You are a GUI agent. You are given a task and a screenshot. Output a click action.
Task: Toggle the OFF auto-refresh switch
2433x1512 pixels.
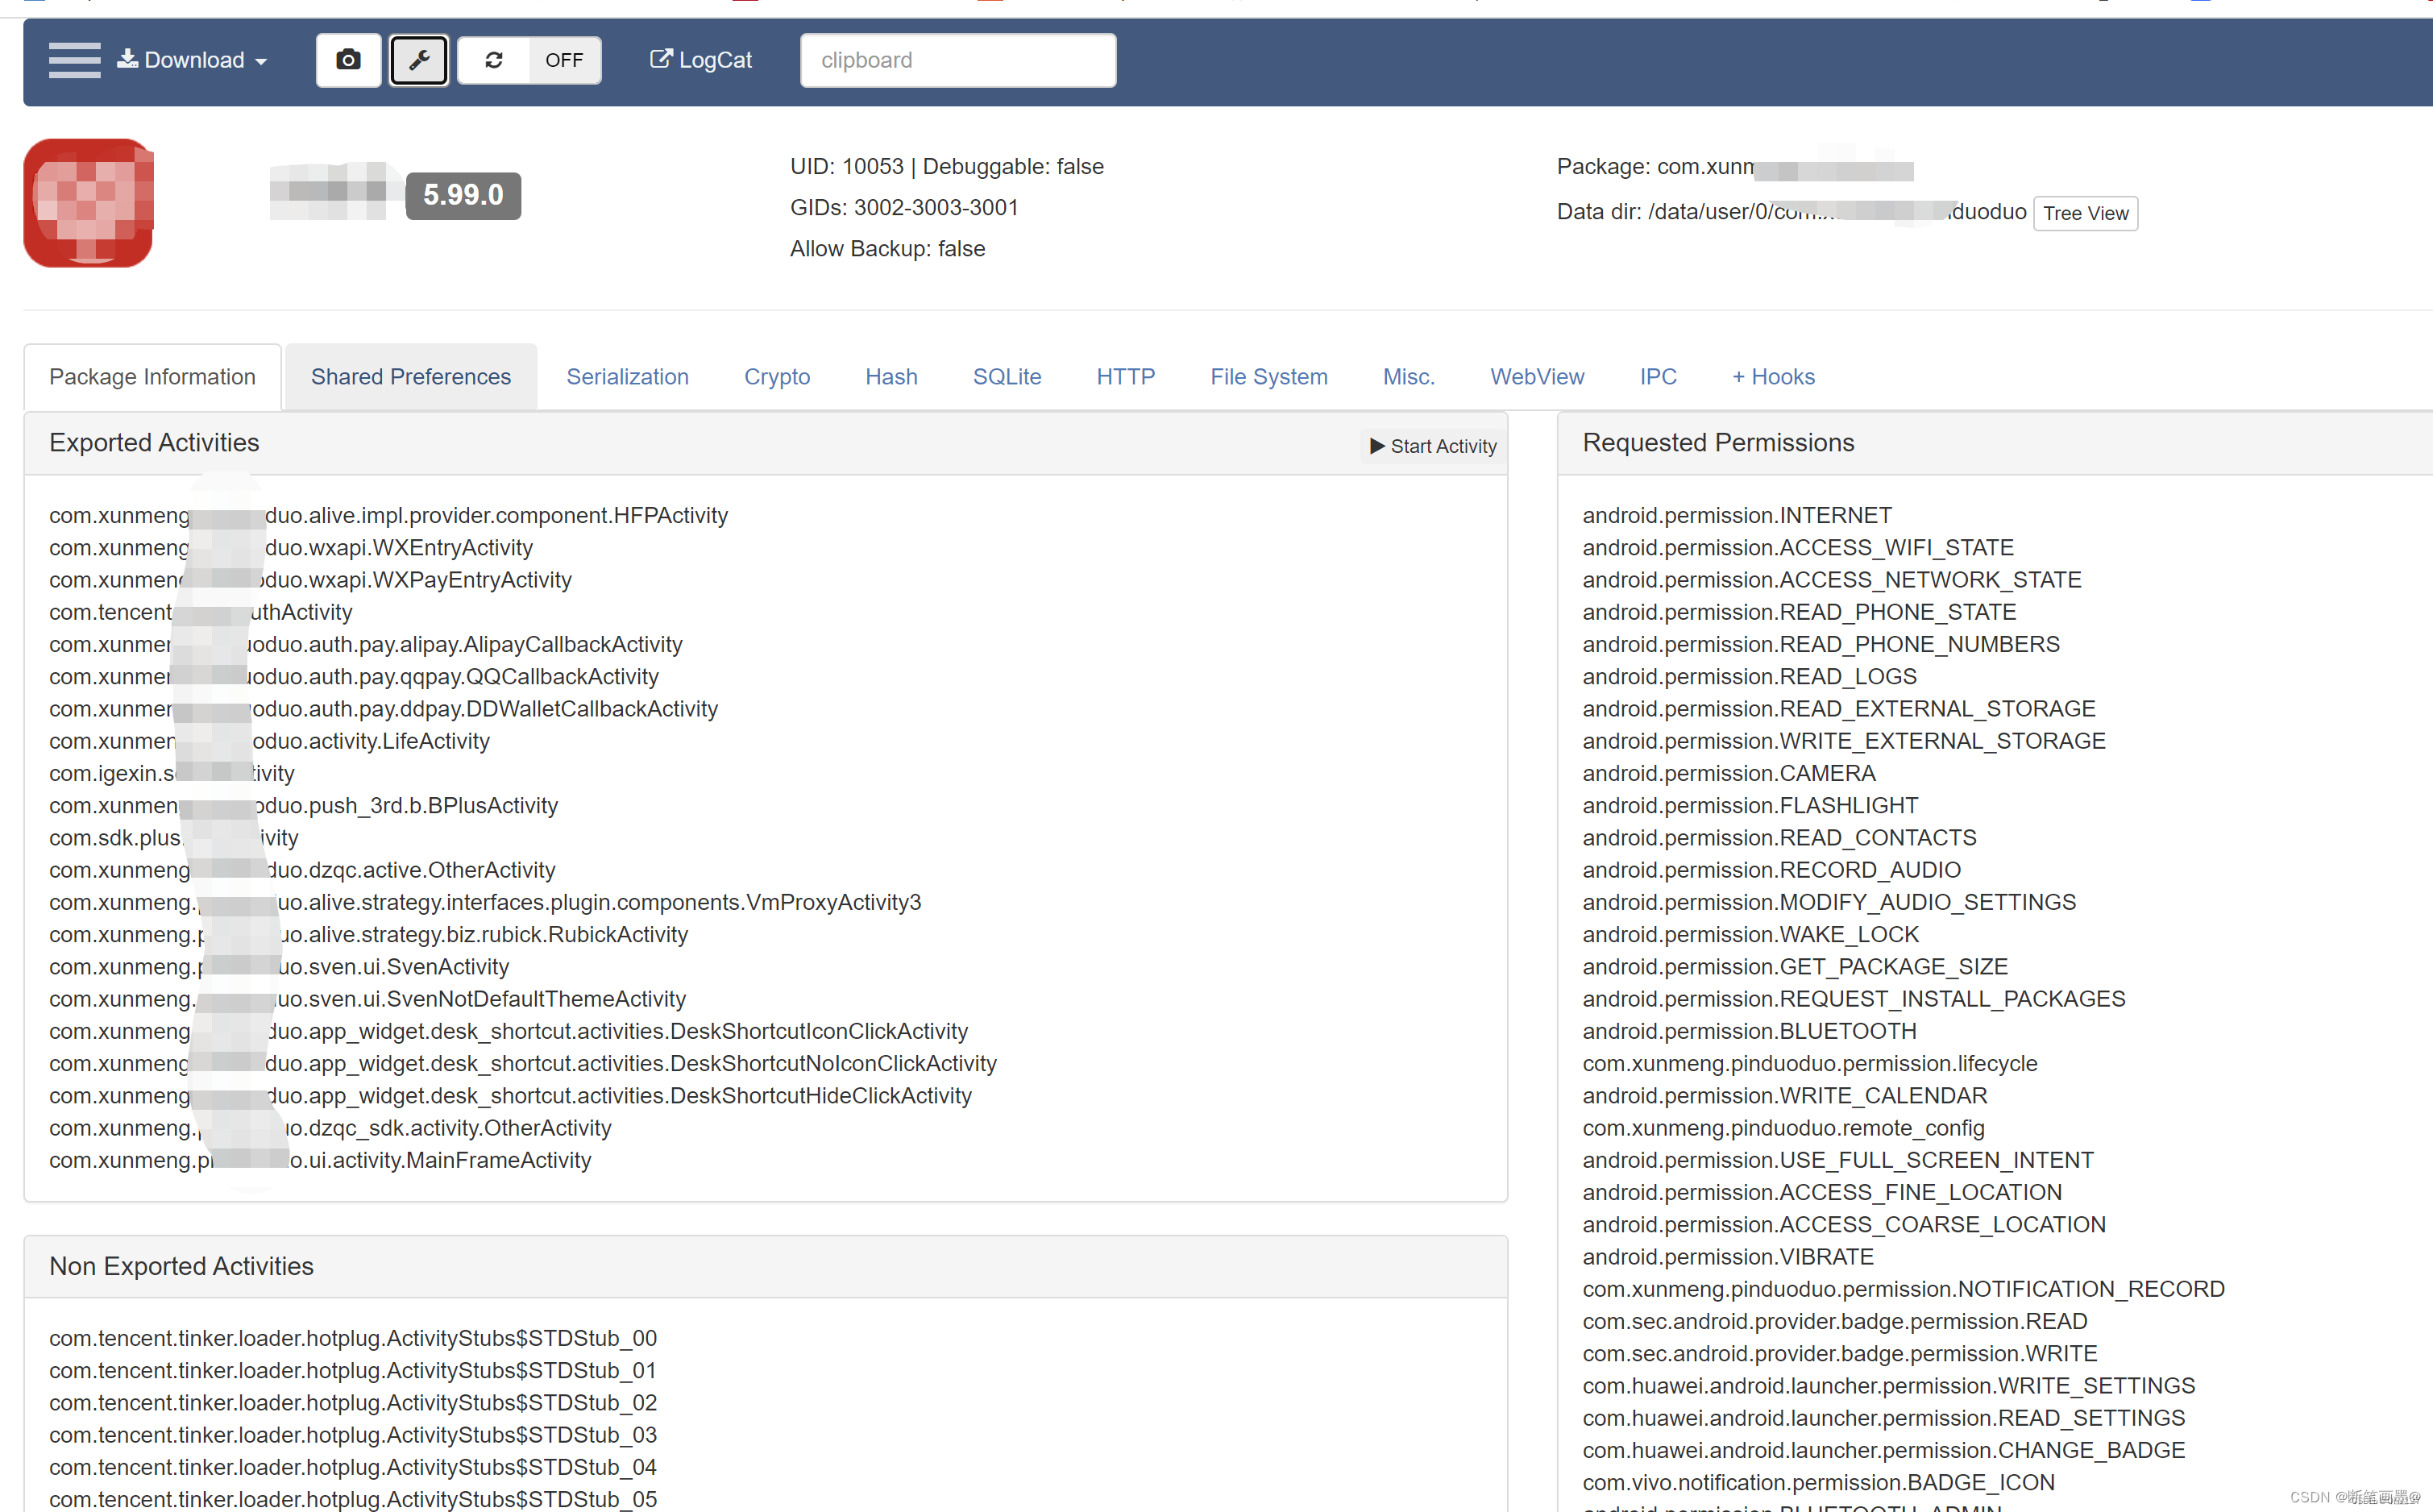(x=564, y=60)
